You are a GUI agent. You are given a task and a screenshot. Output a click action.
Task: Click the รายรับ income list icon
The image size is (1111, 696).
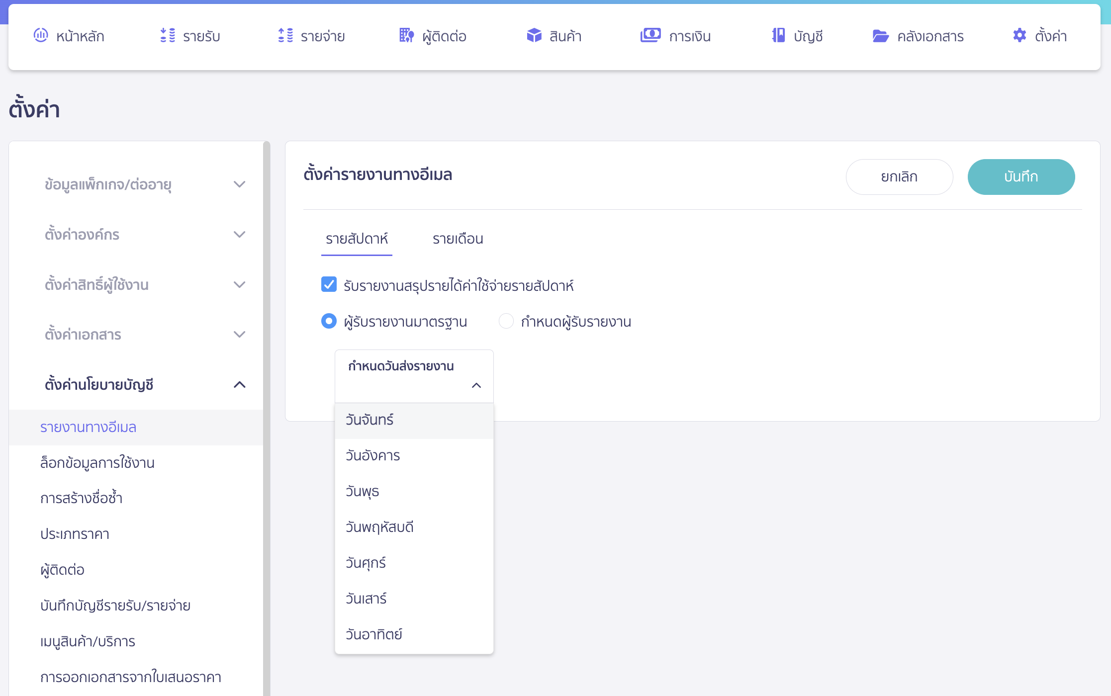pyautogui.click(x=168, y=35)
